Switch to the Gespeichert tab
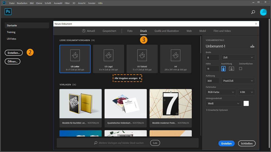 tap(109, 31)
